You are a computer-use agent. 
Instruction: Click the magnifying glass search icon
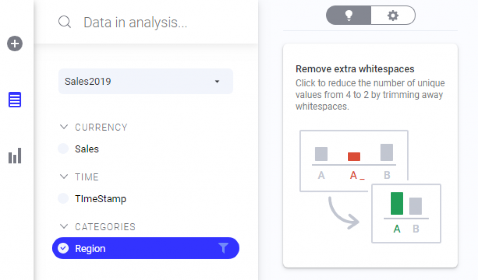64,22
